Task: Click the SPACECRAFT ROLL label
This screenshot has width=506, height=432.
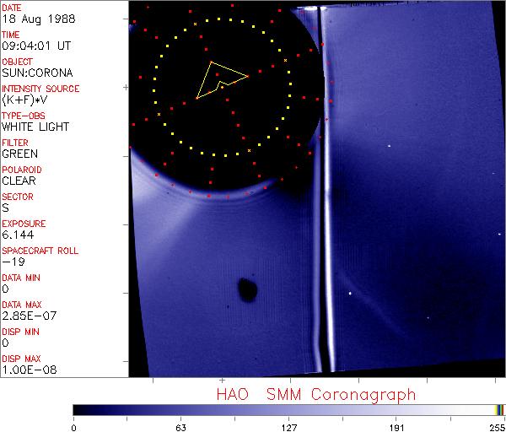Action: coord(39,251)
